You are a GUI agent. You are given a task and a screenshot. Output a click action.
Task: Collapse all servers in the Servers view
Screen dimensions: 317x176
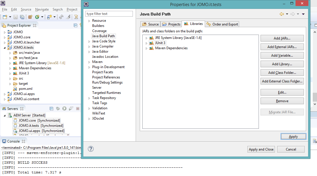coord(51,109)
